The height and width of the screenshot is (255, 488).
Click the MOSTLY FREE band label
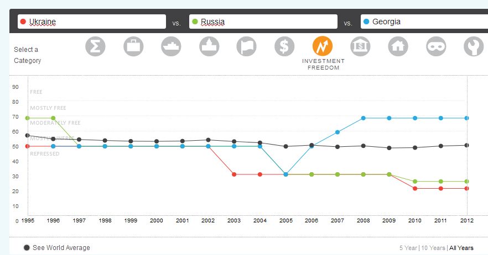tap(48, 108)
